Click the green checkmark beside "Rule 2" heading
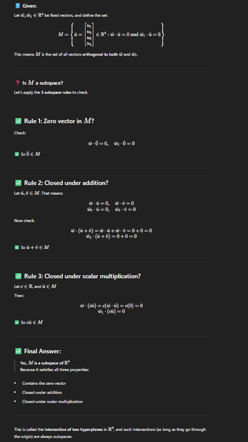This screenshot has height=442, width=248. coord(18,183)
